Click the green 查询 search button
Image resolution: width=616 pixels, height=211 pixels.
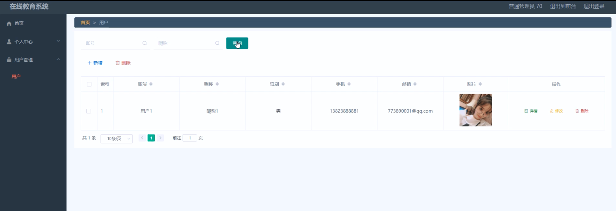click(237, 43)
